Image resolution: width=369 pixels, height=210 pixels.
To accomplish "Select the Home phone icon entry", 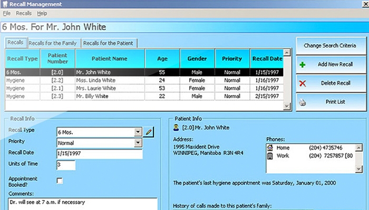I will (270, 148).
